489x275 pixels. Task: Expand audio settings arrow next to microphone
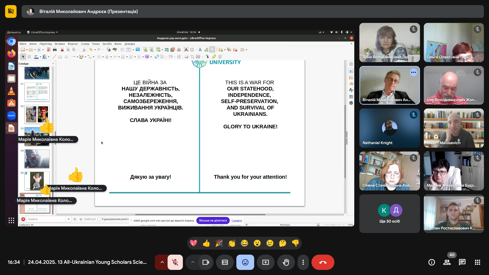tap(162, 262)
